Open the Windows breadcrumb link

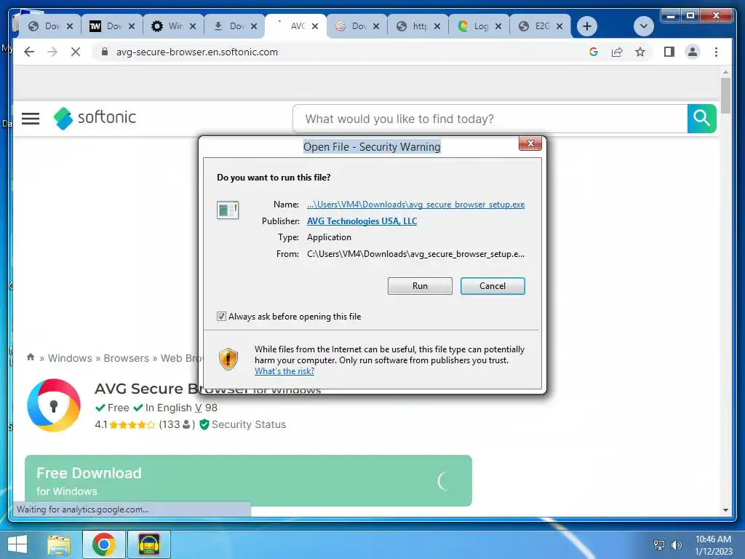tap(70, 358)
